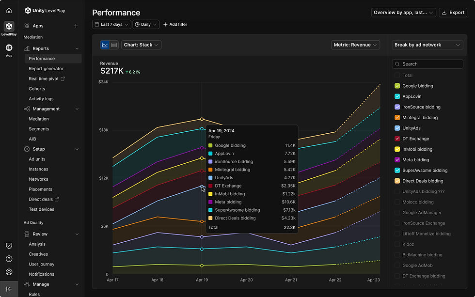Click the ad network Search field
The image size is (475, 297).
(427, 64)
